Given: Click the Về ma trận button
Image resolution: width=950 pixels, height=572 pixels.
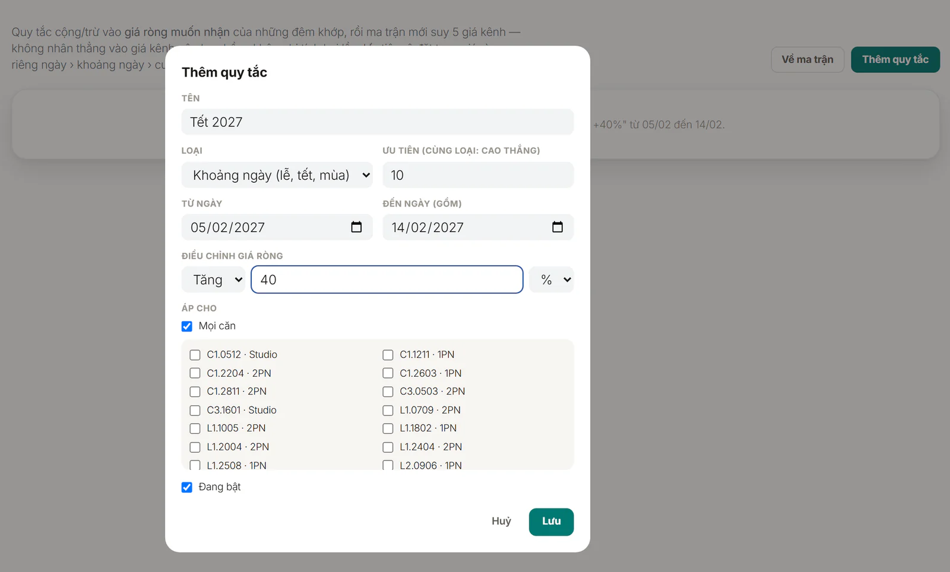Looking at the screenshot, I should [807, 59].
